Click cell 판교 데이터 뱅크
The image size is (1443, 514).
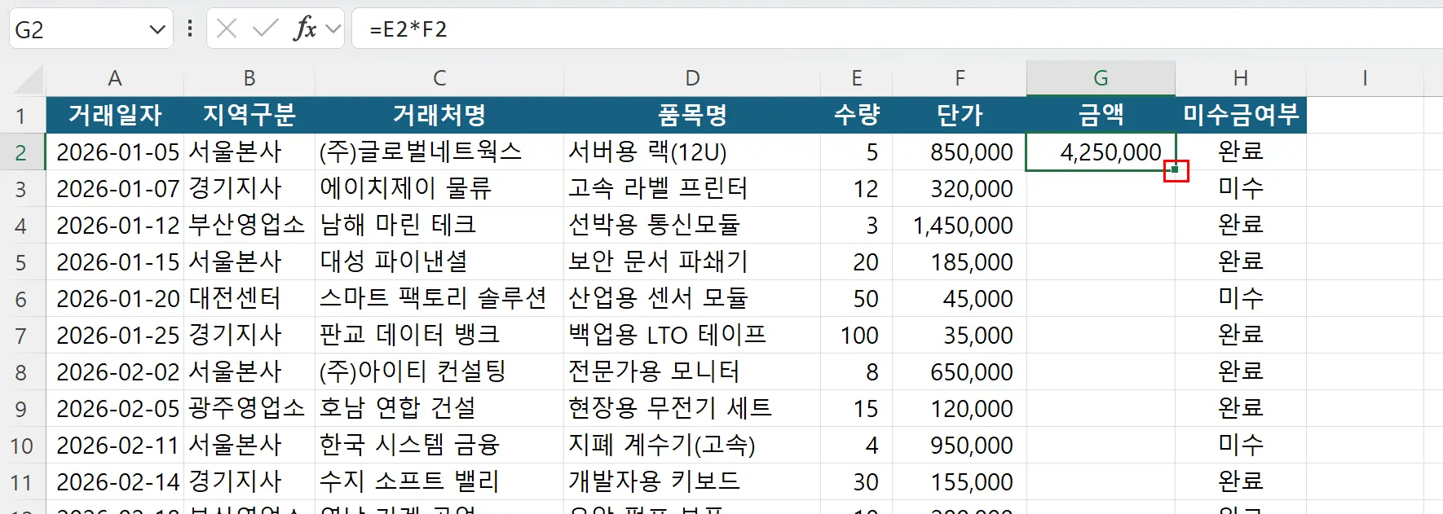pyautogui.click(x=439, y=336)
